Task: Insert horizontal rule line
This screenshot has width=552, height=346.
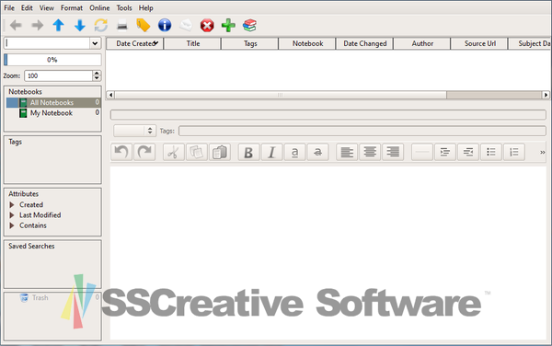Action: click(x=421, y=152)
